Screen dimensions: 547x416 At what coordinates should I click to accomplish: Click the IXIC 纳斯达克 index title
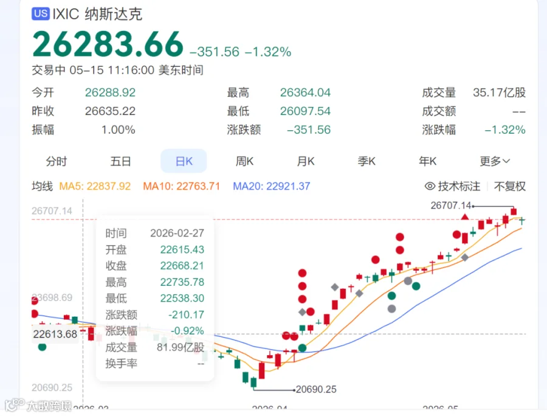pyautogui.click(x=97, y=14)
